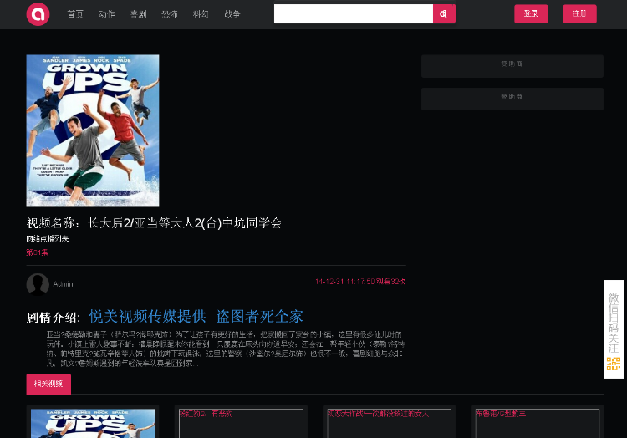Open related video 初恋大作战

point(389,423)
